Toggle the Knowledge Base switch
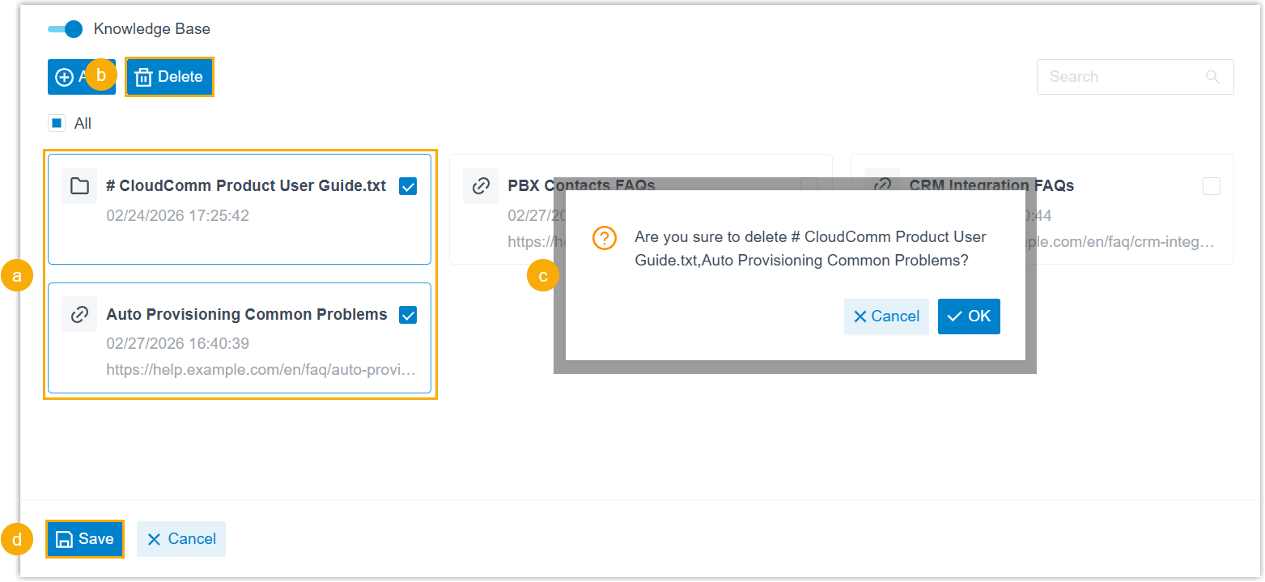 (x=66, y=29)
